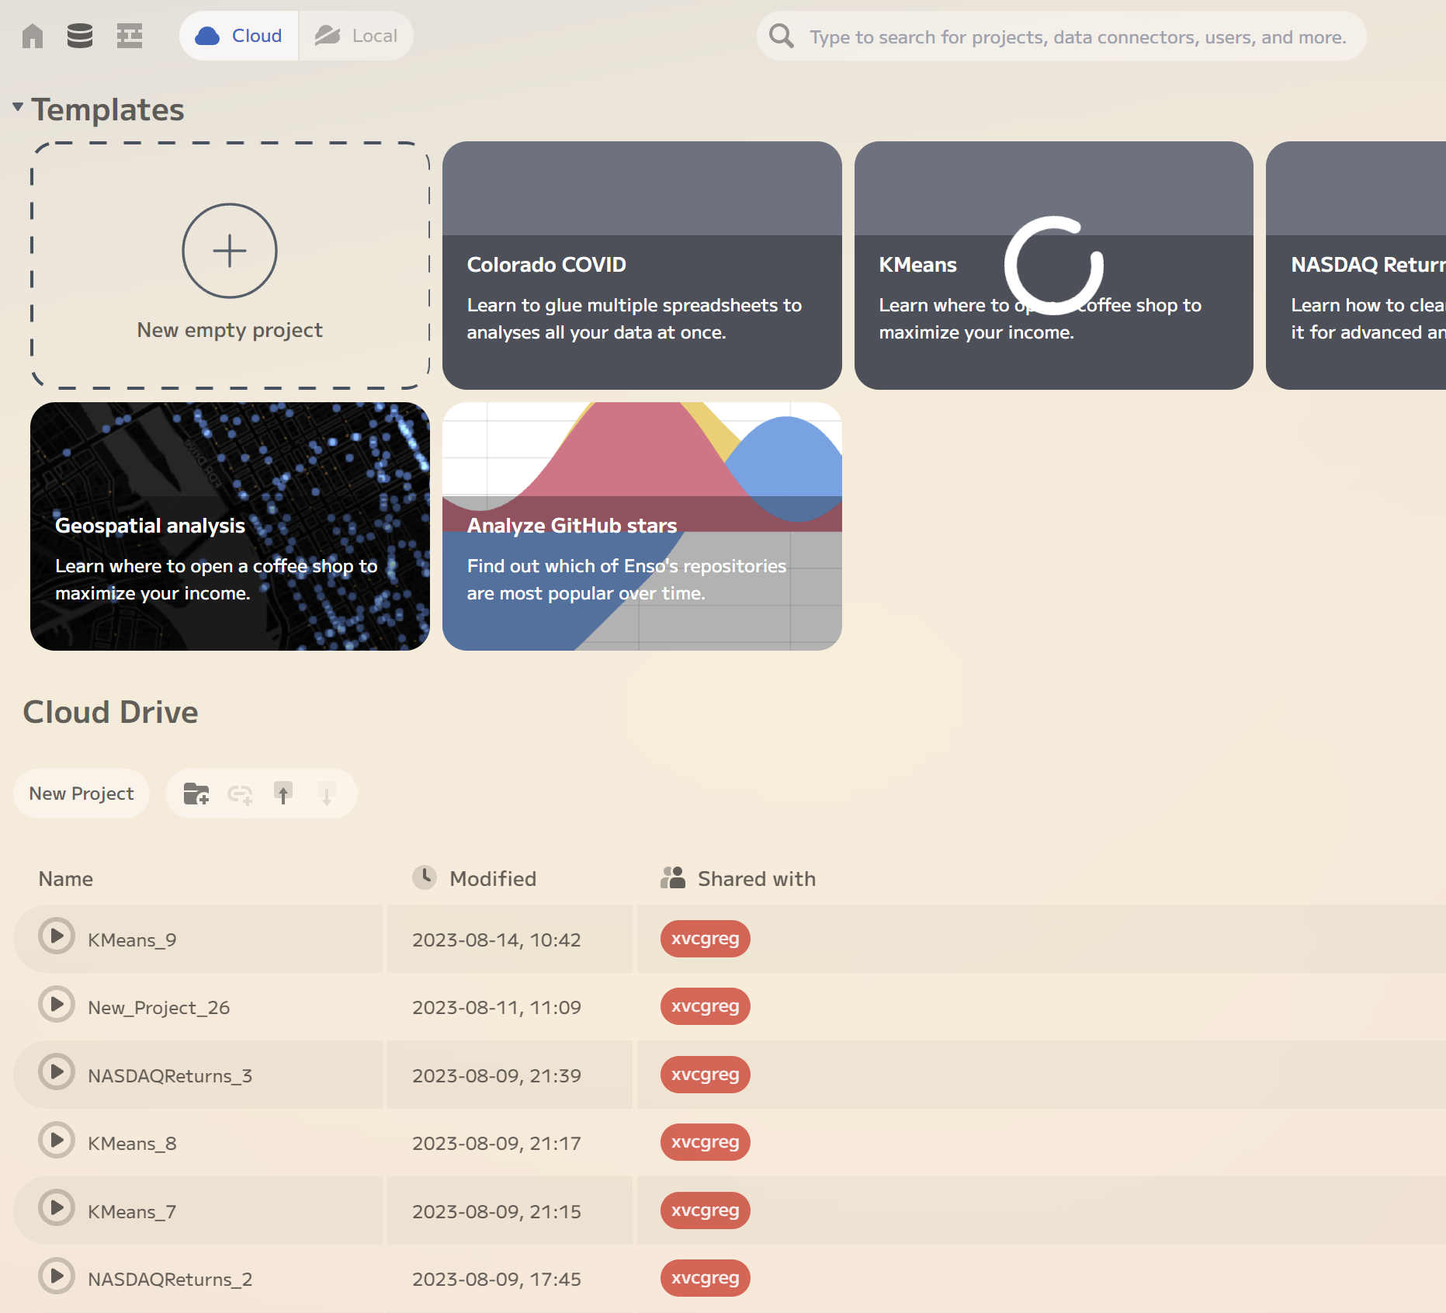1446x1313 pixels.
Task: Select the projects grid icon in top bar
Action: point(130,36)
